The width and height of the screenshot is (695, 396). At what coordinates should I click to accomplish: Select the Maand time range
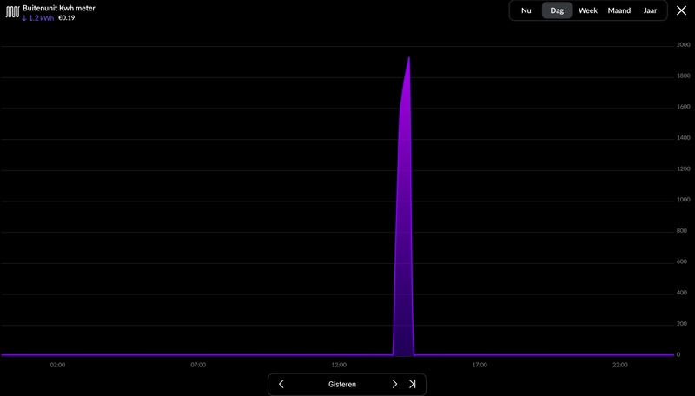tap(619, 10)
